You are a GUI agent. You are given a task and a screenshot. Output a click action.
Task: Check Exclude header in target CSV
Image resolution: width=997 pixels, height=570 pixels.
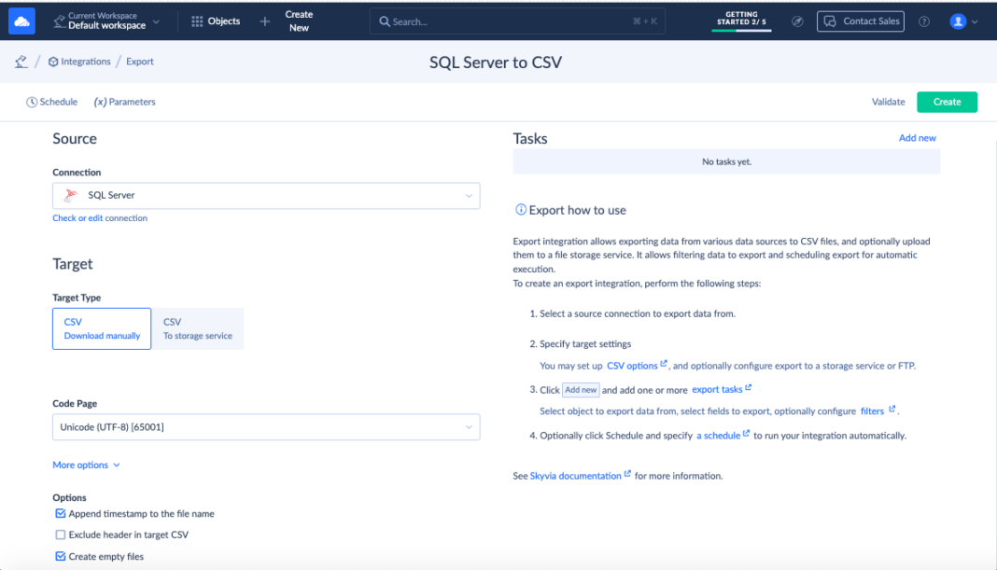(61, 534)
